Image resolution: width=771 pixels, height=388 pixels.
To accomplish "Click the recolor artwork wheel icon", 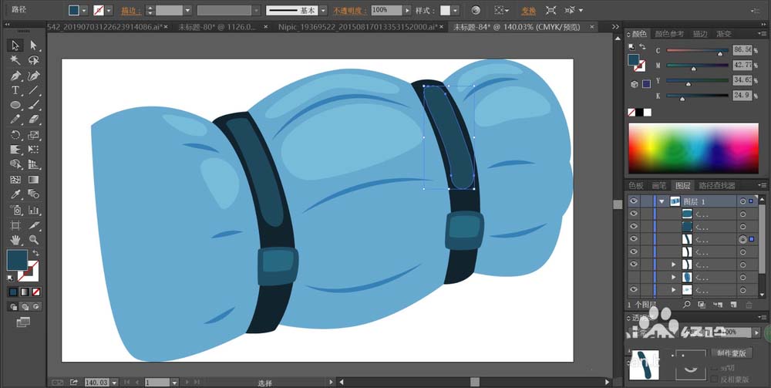I will [x=475, y=10].
